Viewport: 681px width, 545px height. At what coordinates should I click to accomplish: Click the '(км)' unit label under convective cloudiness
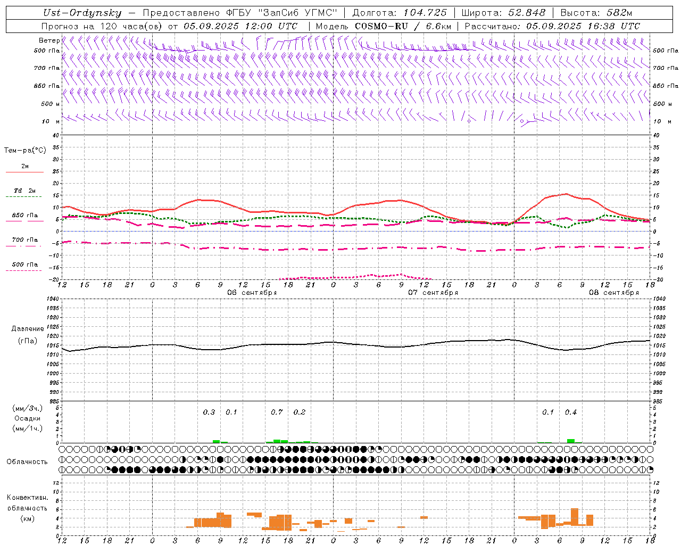[28, 518]
